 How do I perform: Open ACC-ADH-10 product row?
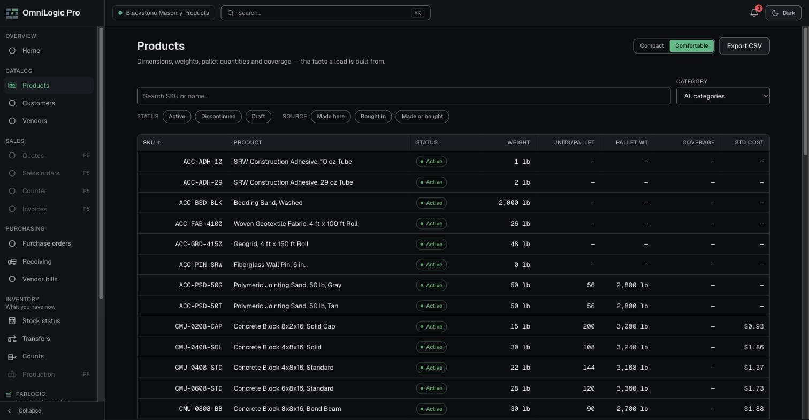(x=453, y=162)
